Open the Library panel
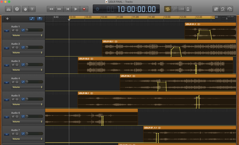239x145 pixels. 9,9
